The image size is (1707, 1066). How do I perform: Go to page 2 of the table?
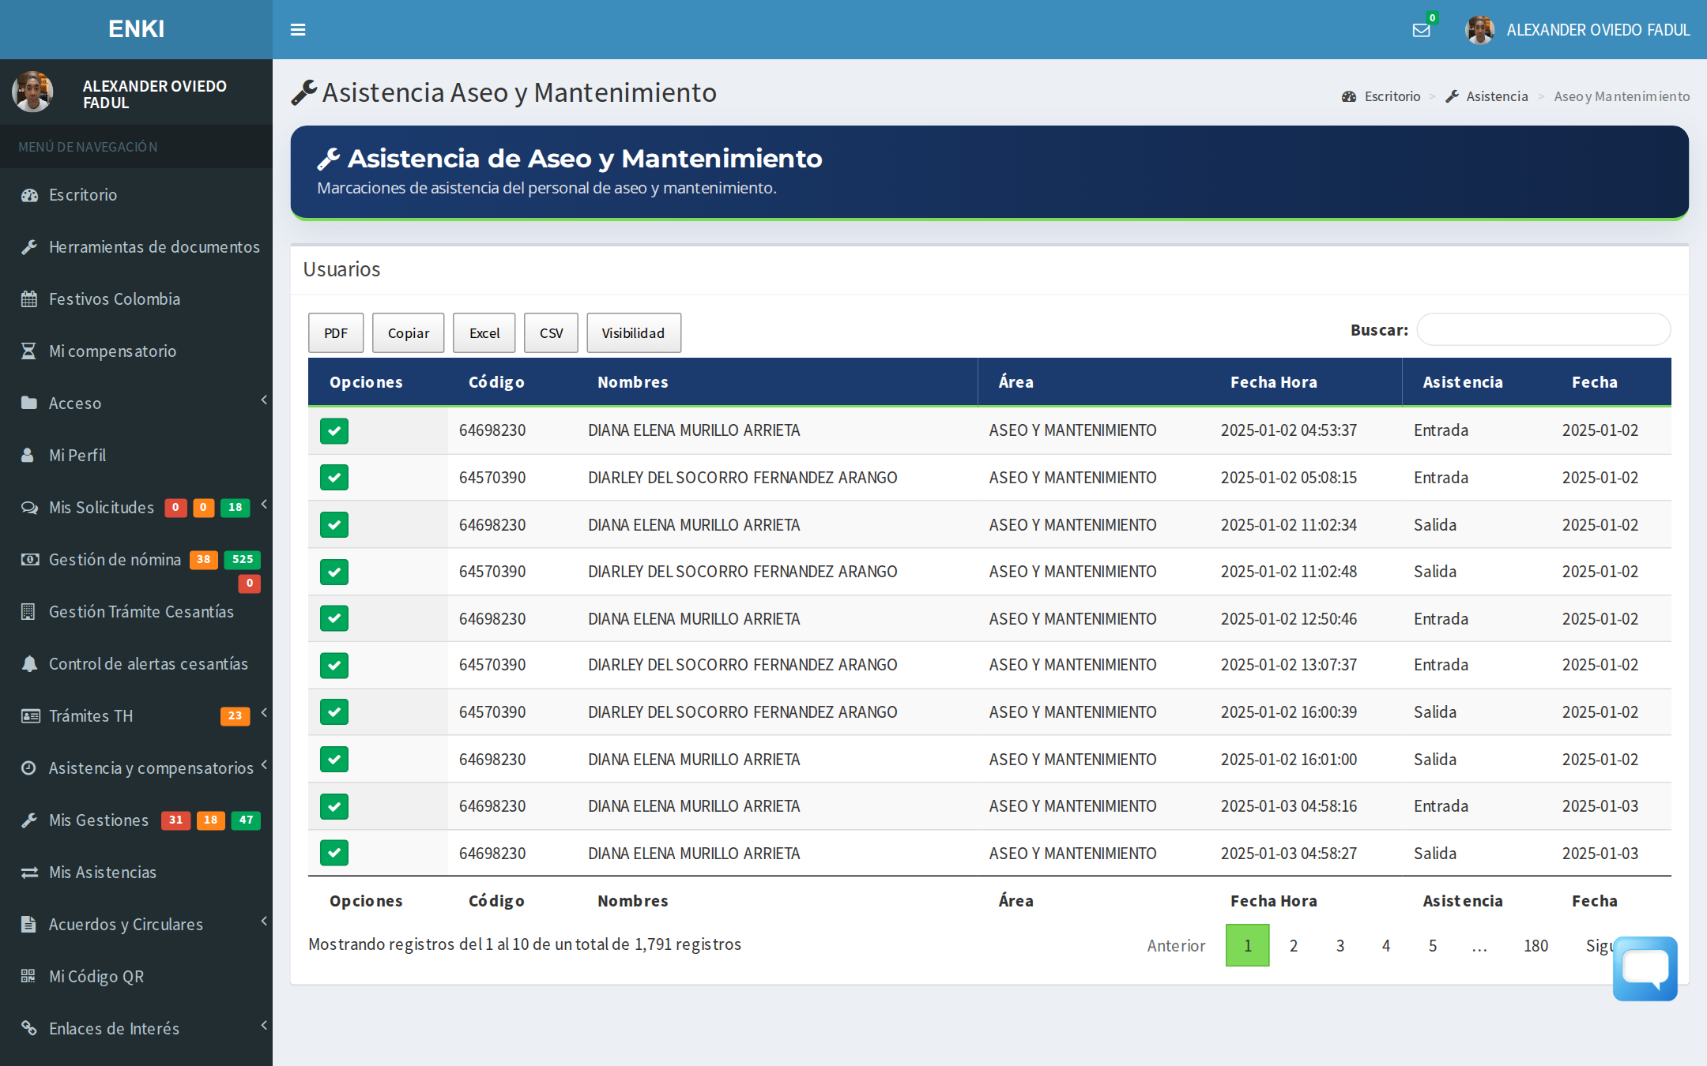pos(1294,946)
